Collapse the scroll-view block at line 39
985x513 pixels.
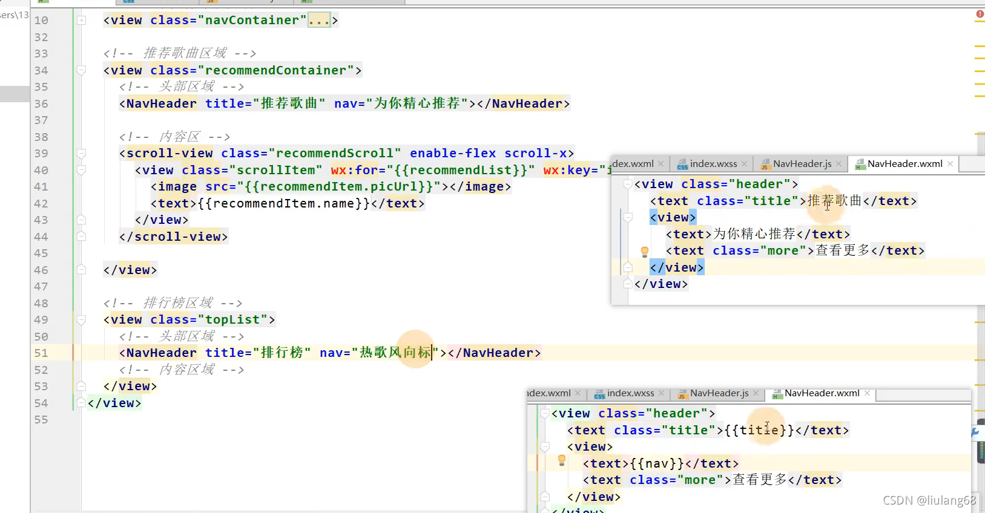click(81, 154)
